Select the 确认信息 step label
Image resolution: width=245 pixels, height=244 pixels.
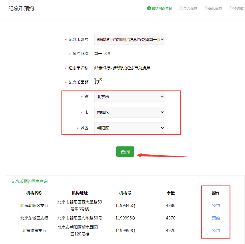point(215,8)
